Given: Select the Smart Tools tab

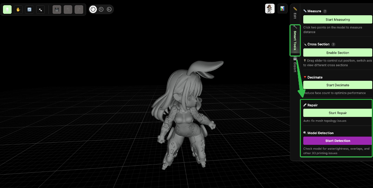Looking at the screenshot, I should pos(295,40).
